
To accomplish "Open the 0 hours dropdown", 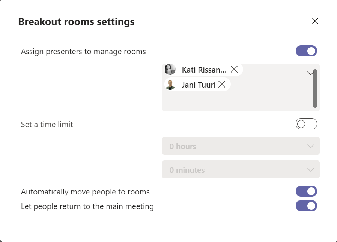I will (x=241, y=146).
